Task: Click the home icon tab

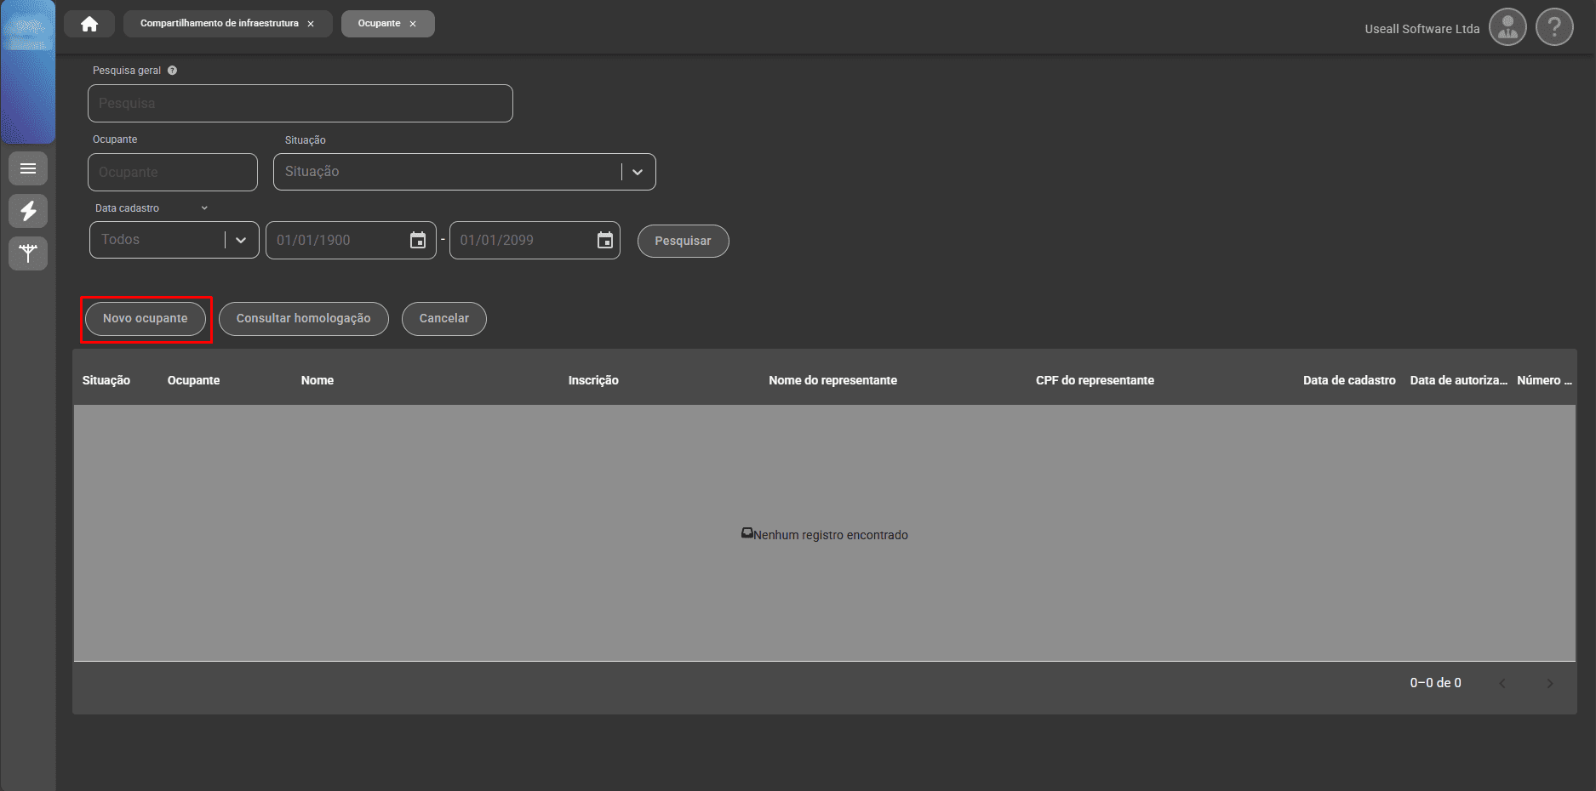Action: pos(89,24)
